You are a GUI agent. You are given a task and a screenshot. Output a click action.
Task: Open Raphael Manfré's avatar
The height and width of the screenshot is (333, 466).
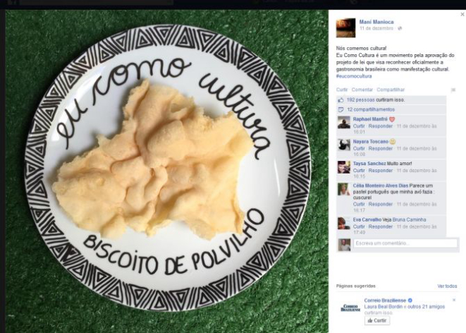pyautogui.click(x=344, y=123)
